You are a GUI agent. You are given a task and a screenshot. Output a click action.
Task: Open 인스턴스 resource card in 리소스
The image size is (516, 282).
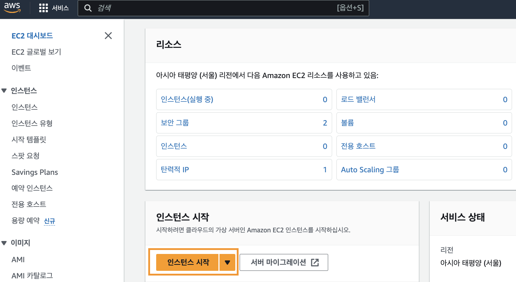[x=244, y=146]
